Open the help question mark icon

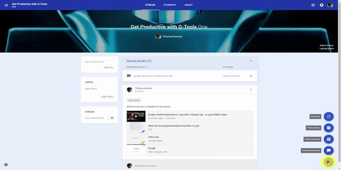[6, 164]
